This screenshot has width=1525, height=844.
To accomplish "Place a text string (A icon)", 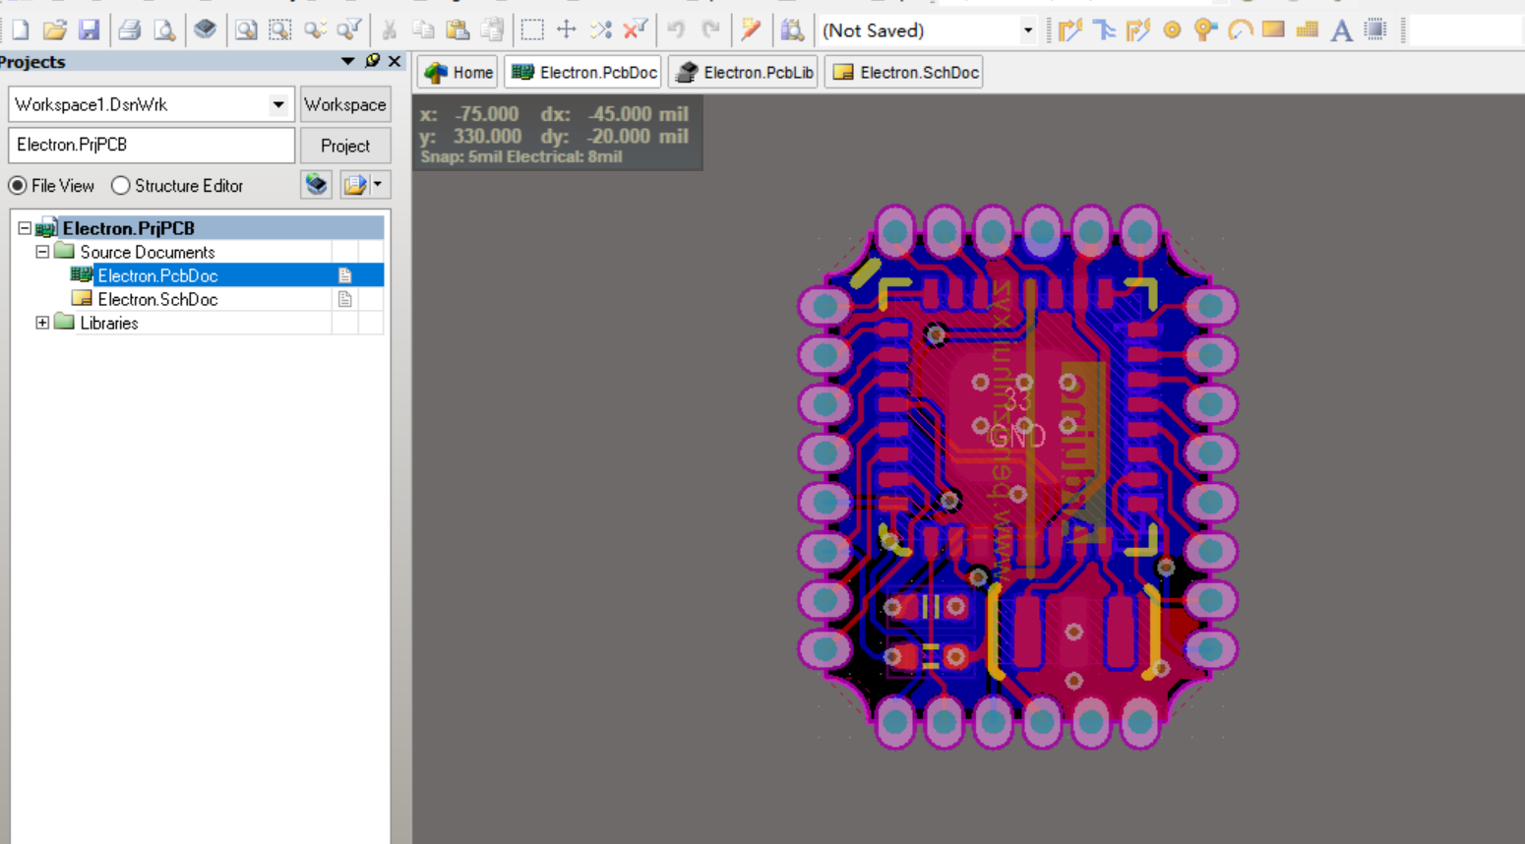I will click(1341, 30).
